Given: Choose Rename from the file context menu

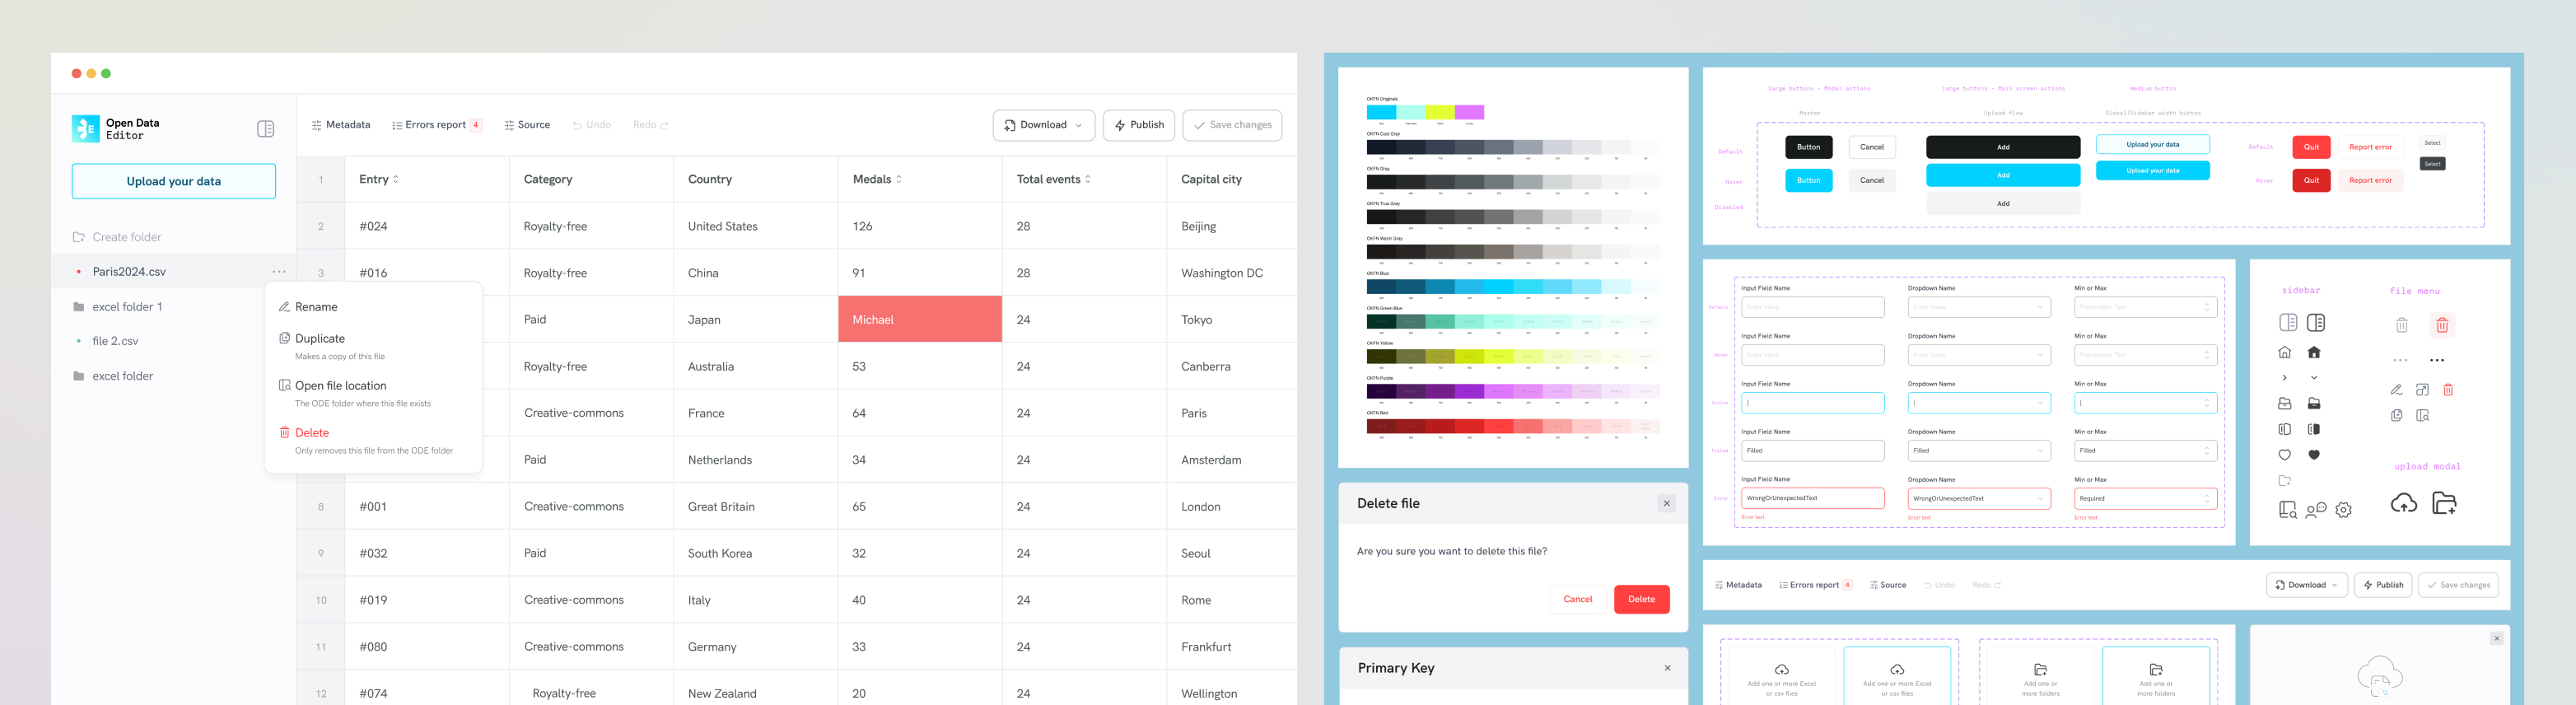Looking at the screenshot, I should click(x=316, y=307).
